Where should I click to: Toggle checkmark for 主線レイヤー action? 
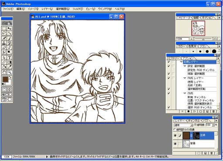pos(169,62)
